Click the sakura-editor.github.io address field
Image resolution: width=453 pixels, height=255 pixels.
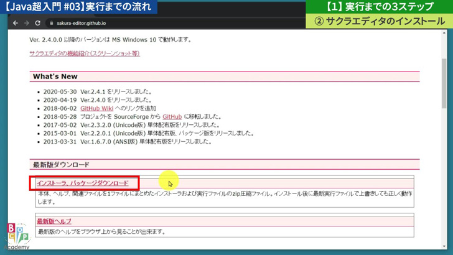pyautogui.click(x=81, y=23)
